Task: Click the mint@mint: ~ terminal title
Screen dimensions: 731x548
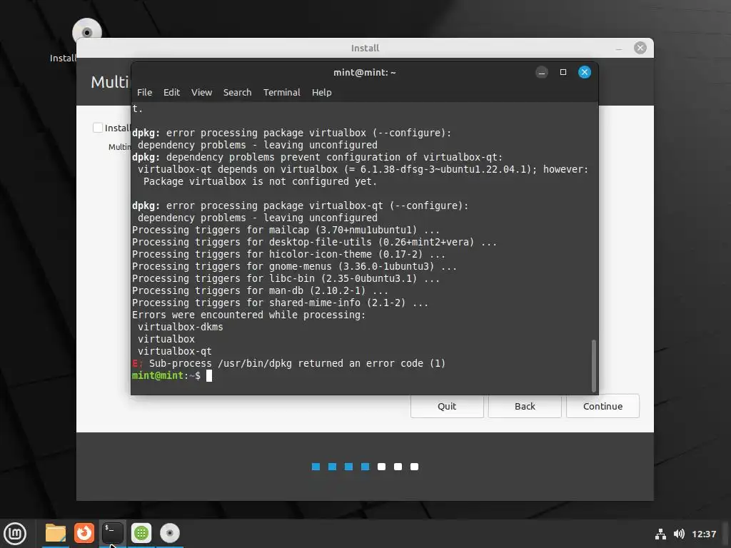Action: click(365, 72)
